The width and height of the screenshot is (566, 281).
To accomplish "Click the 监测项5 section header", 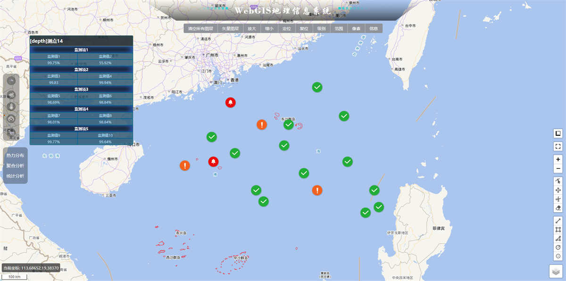I will tap(81, 129).
